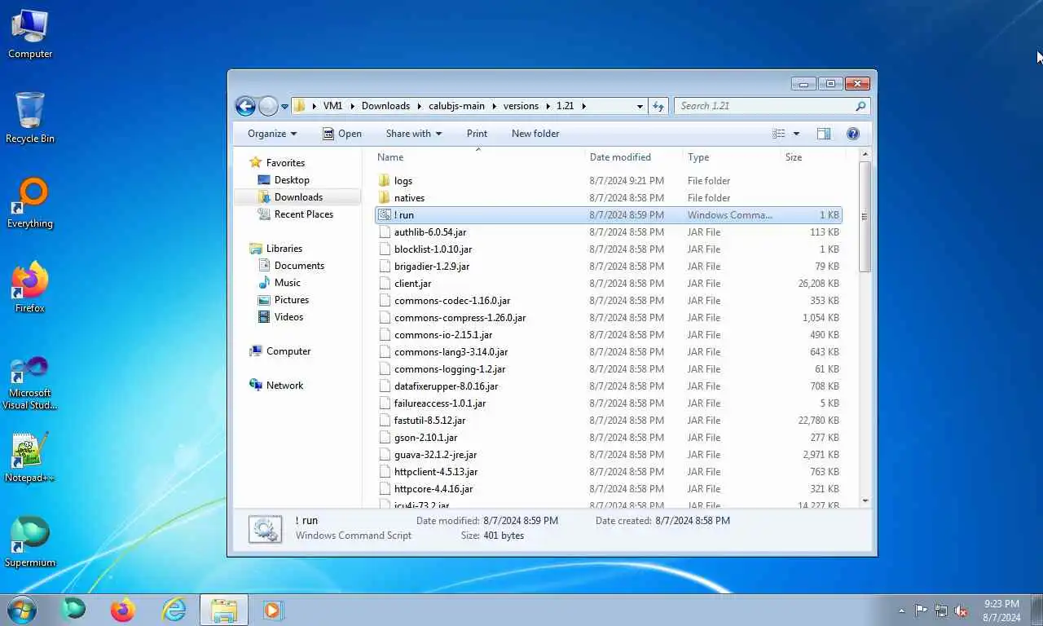1043x626 pixels.
Task: Click the ! run script file icon
Action: click(x=385, y=215)
